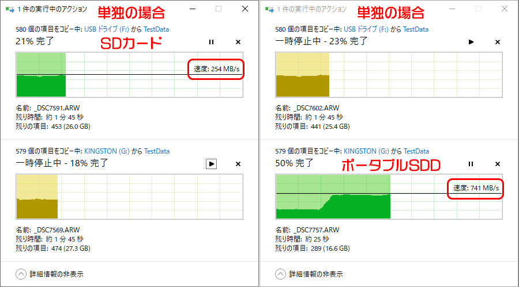519x287 pixels.
Task: Click the file name _DSC7602.ARW
Action: pos(317,108)
